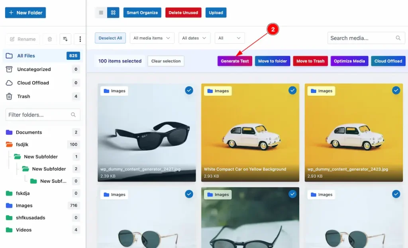Image resolution: width=408 pixels, height=248 pixels.
Task: Click the Delete Unused button
Action: [x=183, y=12]
